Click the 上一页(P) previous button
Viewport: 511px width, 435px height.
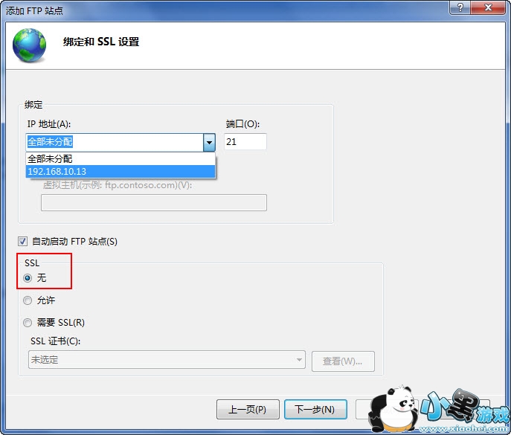tap(248, 409)
